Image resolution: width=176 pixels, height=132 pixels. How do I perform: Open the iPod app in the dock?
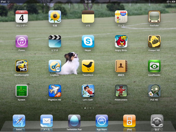129,121
